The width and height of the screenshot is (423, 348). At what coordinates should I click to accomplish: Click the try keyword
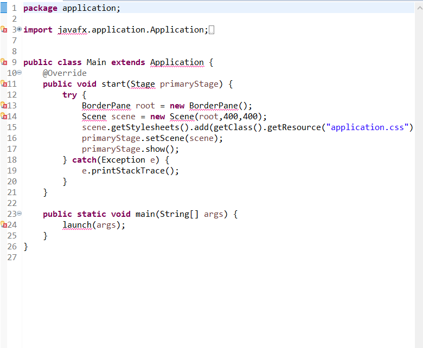(x=69, y=95)
